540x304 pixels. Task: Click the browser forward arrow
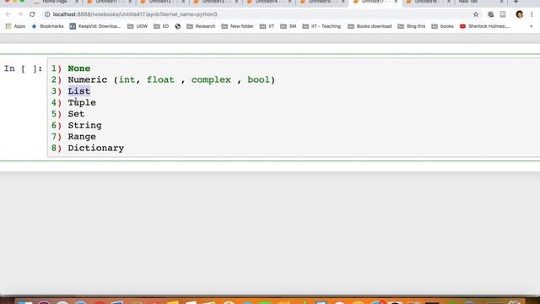click(x=20, y=14)
